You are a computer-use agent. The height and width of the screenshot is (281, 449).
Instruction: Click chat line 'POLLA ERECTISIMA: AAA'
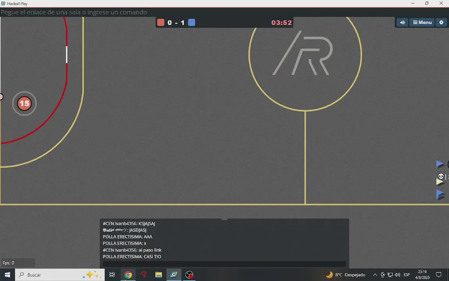[x=127, y=237]
